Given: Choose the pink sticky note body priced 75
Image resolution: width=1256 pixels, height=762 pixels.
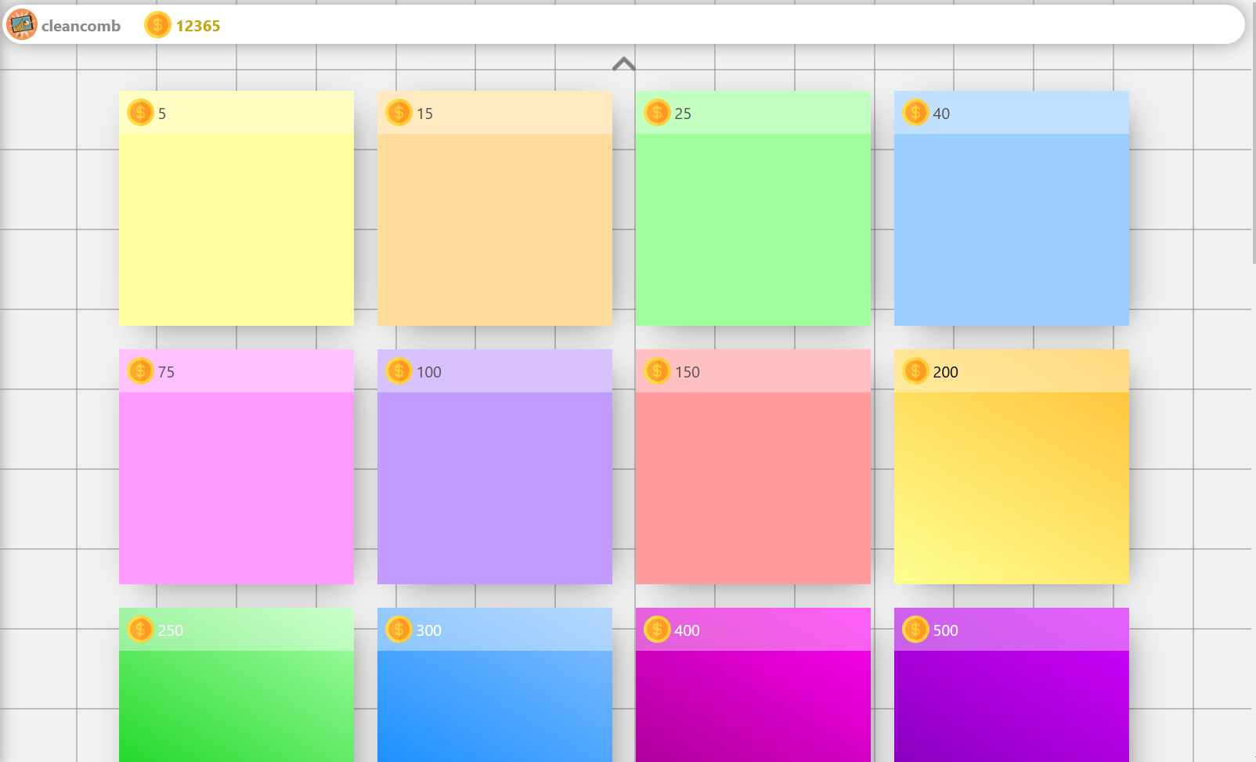Looking at the screenshot, I should point(236,488).
